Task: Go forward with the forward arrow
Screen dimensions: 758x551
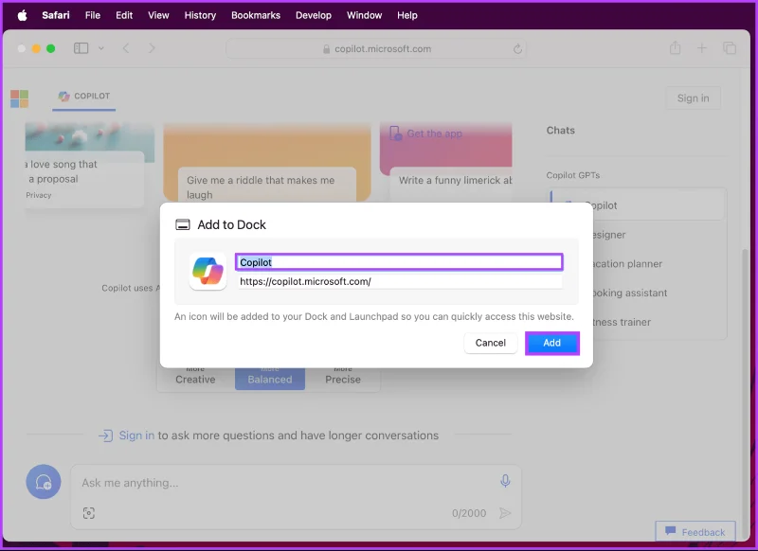Action: [x=152, y=48]
